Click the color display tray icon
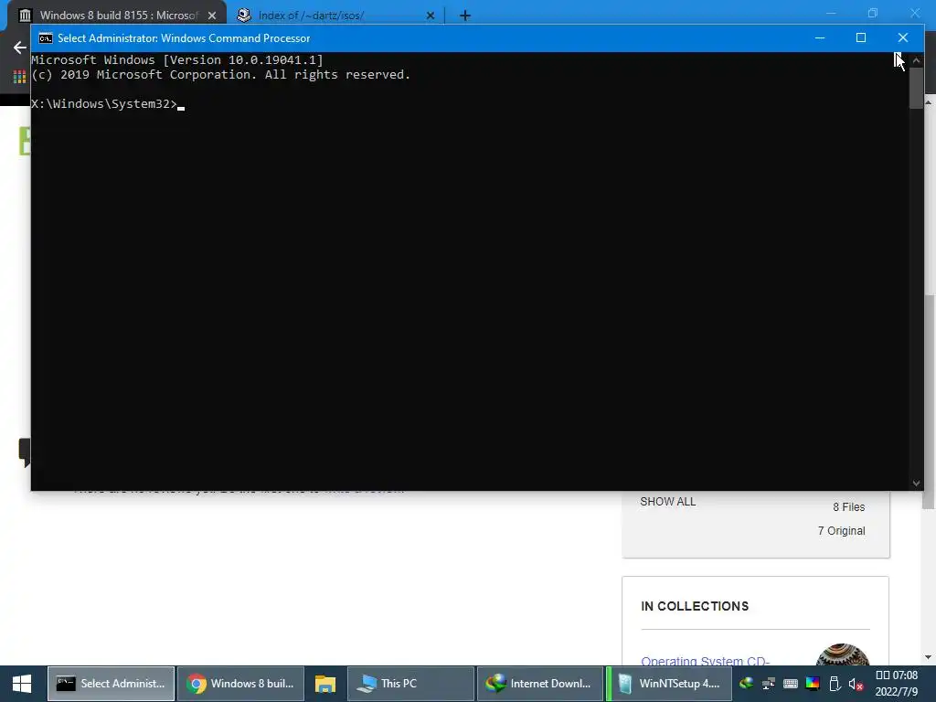This screenshot has height=702, width=936. (813, 684)
